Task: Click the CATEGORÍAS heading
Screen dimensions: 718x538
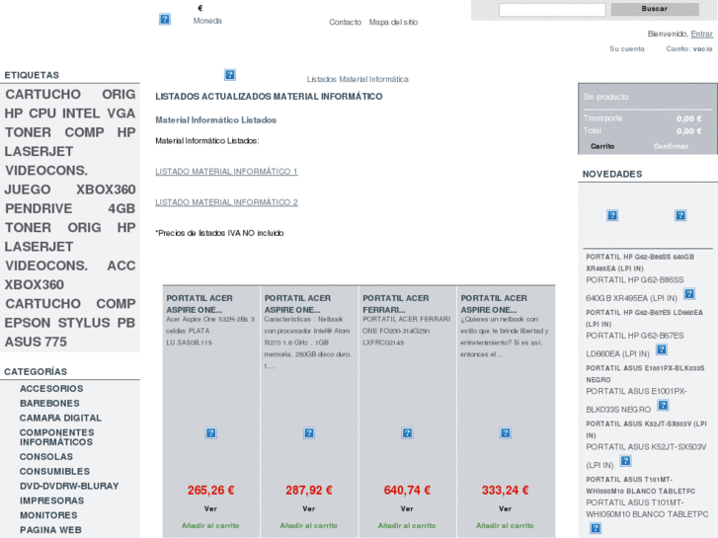Action: click(36, 372)
